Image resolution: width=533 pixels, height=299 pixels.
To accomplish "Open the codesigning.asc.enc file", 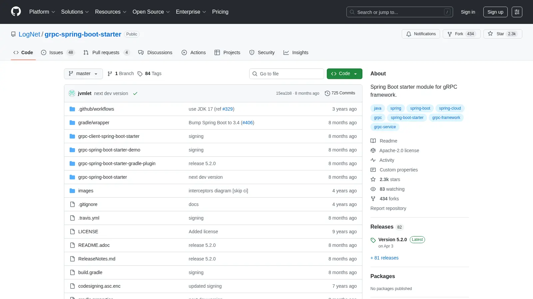I will [99, 286].
